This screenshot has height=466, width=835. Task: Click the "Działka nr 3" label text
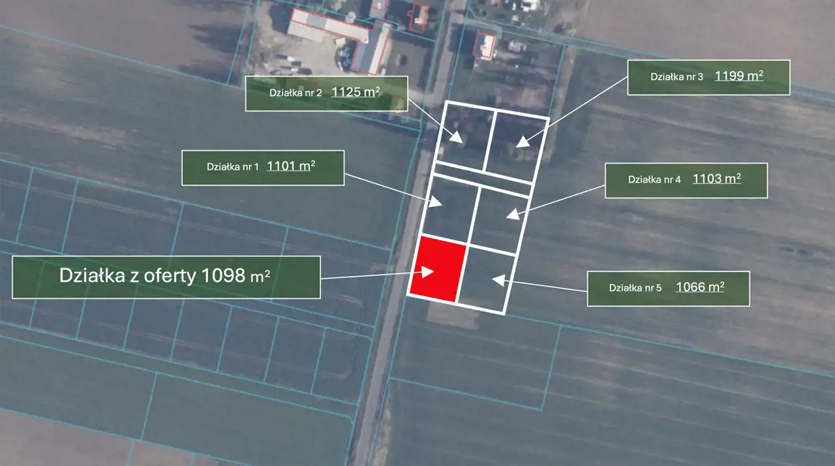(676, 76)
